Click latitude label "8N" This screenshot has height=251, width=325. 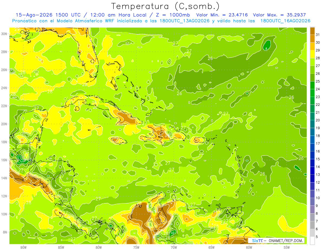coord(5,232)
